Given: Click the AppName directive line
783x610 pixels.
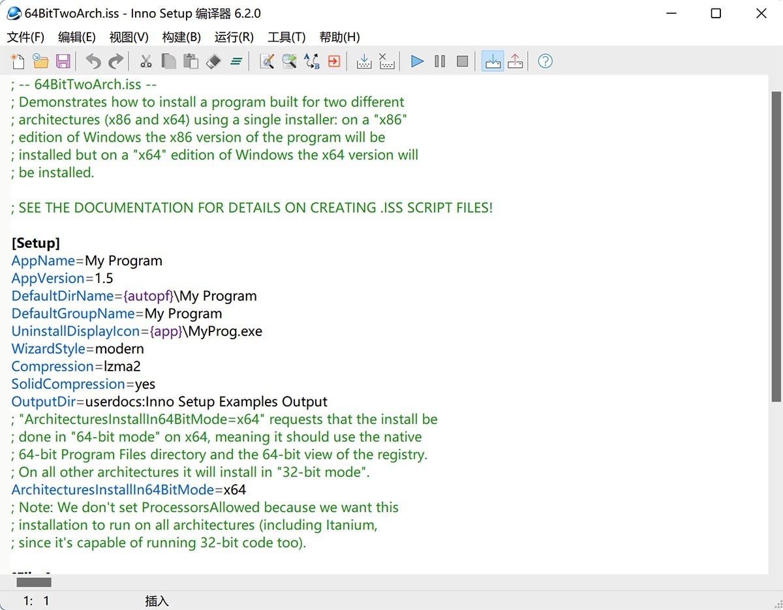Looking at the screenshot, I should tap(87, 261).
